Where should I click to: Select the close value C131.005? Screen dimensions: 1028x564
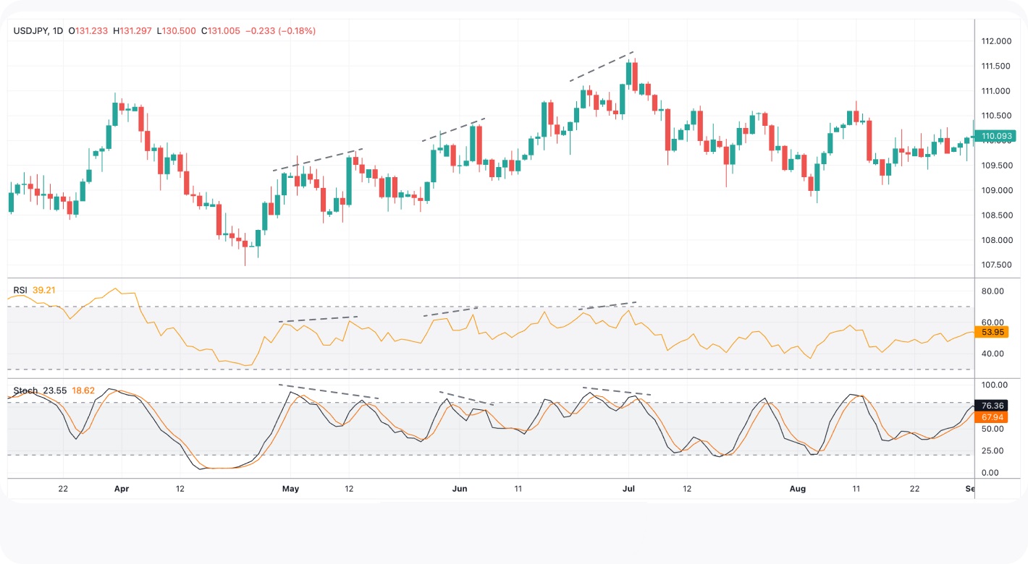[x=221, y=31]
